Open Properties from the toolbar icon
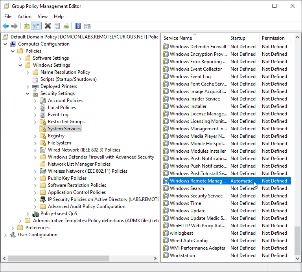The height and width of the screenshot is (272, 302). pyautogui.click(x=57, y=26)
